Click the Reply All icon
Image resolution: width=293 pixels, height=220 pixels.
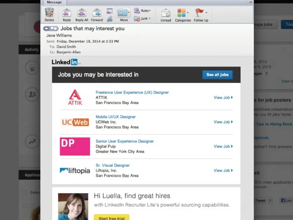coord(82,13)
